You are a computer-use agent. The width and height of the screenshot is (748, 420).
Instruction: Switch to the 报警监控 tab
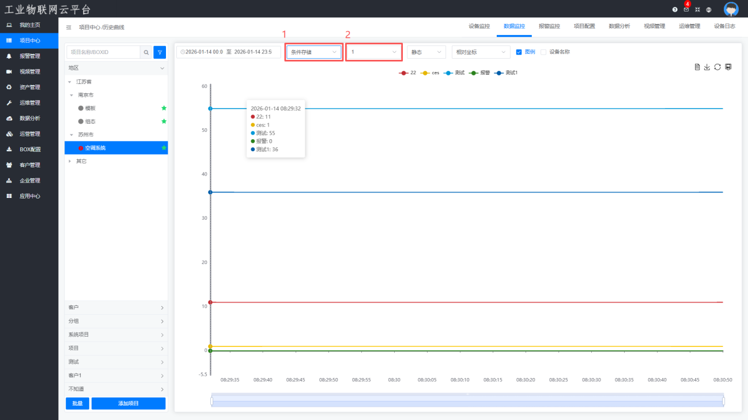549,26
